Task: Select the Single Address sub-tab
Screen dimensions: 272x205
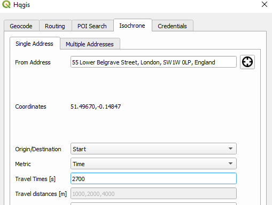Action: 35,44
